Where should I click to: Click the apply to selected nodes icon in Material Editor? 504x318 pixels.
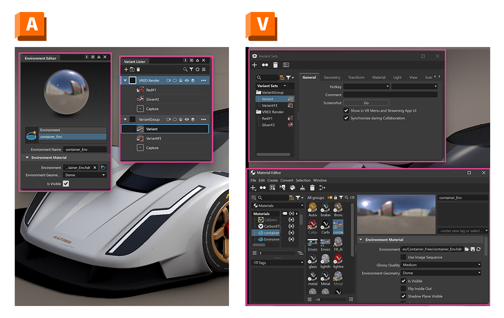[x=282, y=188]
